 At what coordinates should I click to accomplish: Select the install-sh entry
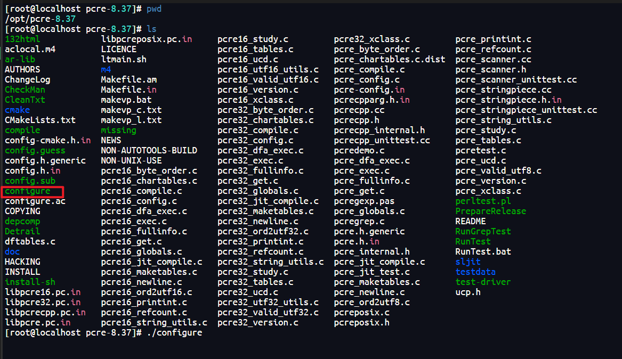click(x=30, y=282)
